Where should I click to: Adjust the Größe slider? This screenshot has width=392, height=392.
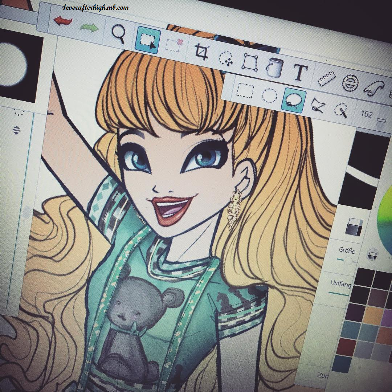point(347,261)
